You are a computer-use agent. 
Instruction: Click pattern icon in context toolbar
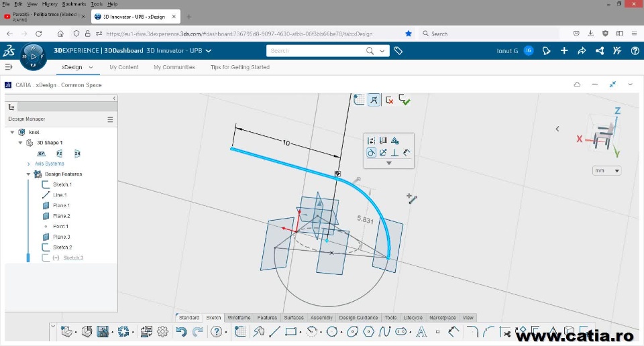[383, 141]
